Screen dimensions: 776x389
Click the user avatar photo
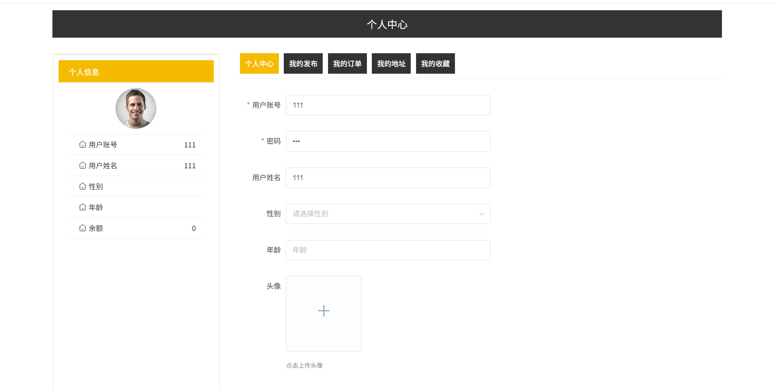click(136, 108)
